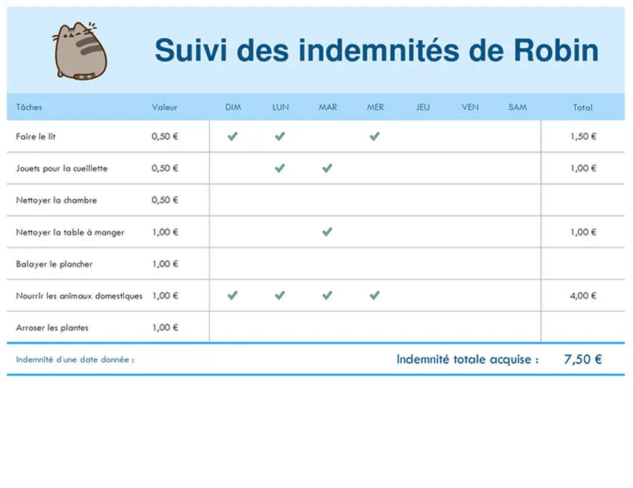This screenshot has width=633, height=488.
Task: Select the 4,00 € total for Nourrir les animaux
Action: 582,295
